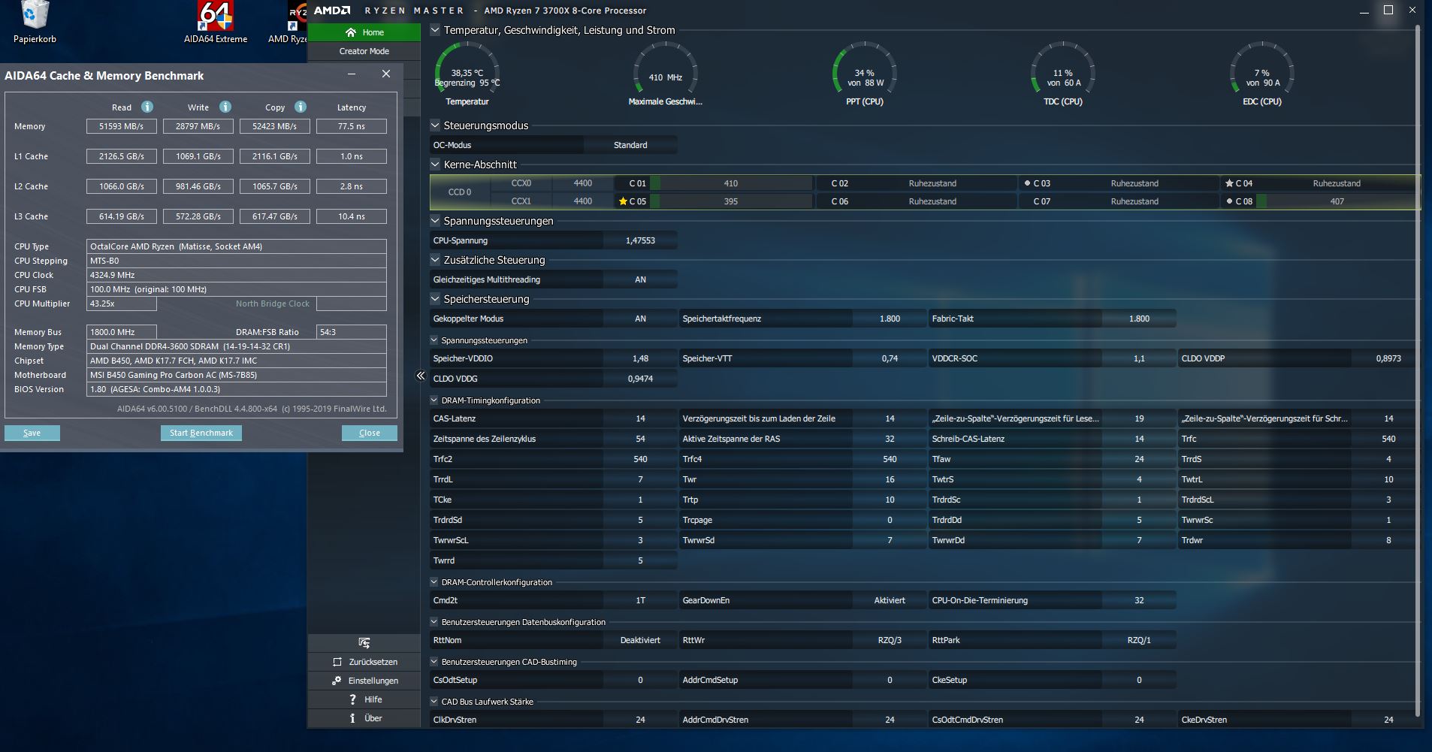Collapse Benutzersteuerungen Datenbuskonfiguration section
1432x752 pixels.
point(434,622)
